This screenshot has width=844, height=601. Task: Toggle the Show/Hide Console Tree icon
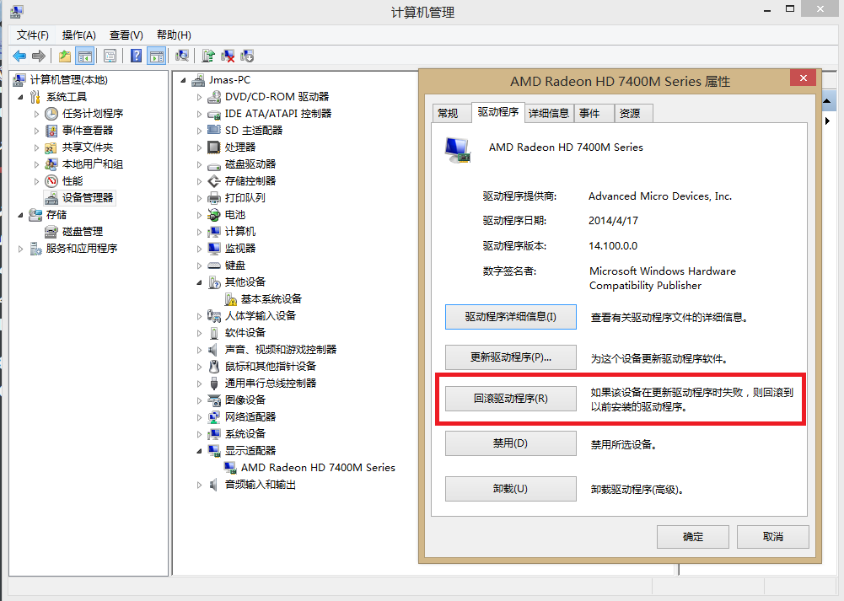click(84, 56)
